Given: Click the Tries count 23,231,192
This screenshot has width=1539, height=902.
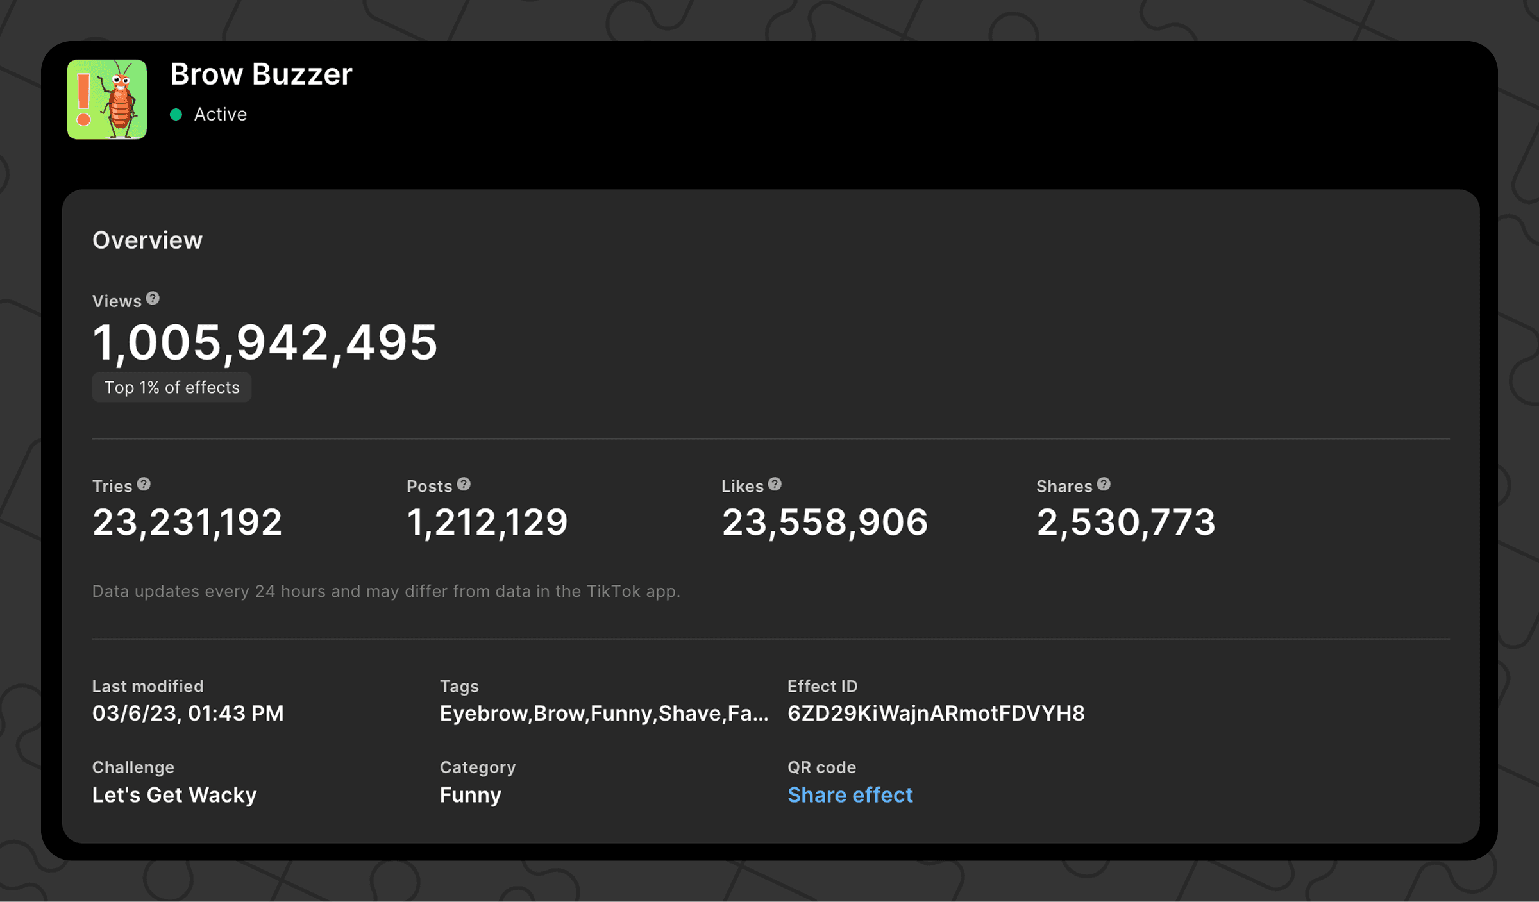Looking at the screenshot, I should (187, 522).
